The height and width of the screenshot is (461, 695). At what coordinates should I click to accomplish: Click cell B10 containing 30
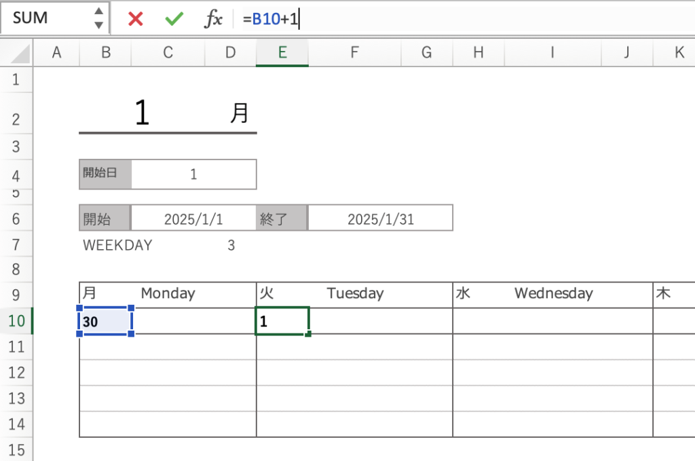click(105, 321)
